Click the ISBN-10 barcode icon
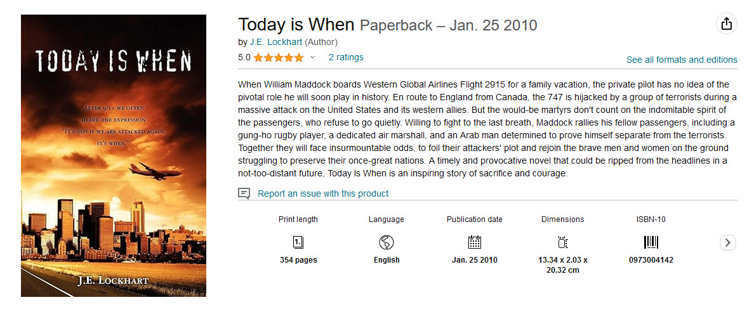Screen dimensions: 747x314 pos(651,242)
